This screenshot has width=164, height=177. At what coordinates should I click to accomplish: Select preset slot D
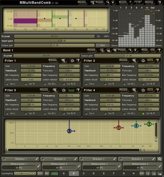coord(94,173)
